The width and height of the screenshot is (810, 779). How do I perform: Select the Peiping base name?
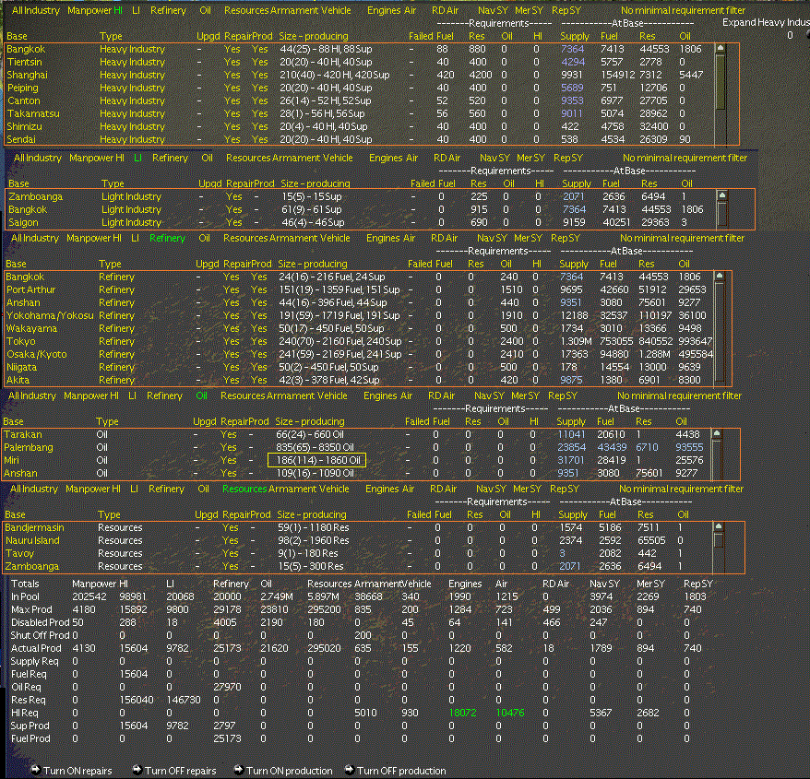click(x=22, y=88)
